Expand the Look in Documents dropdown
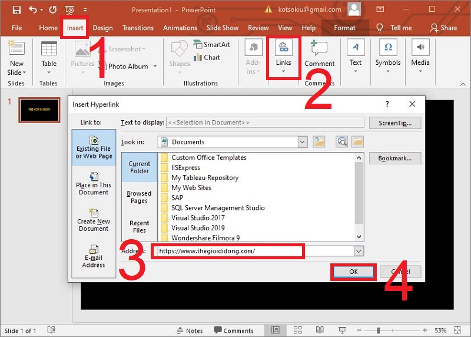The width and height of the screenshot is (471, 337). click(x=302, y=142)
